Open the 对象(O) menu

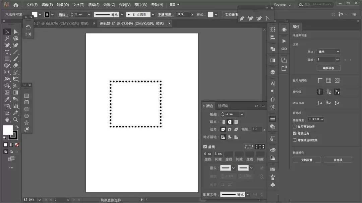63,5
